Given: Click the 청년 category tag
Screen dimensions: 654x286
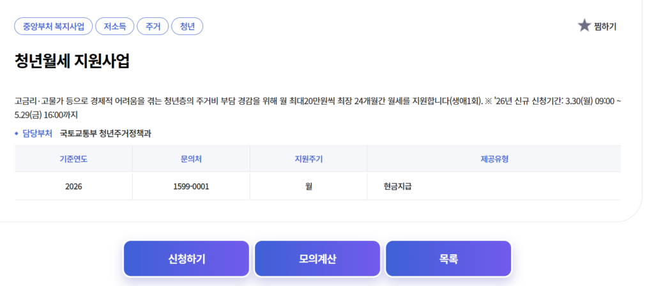Looking at the screenshot, I should (188, 26).
